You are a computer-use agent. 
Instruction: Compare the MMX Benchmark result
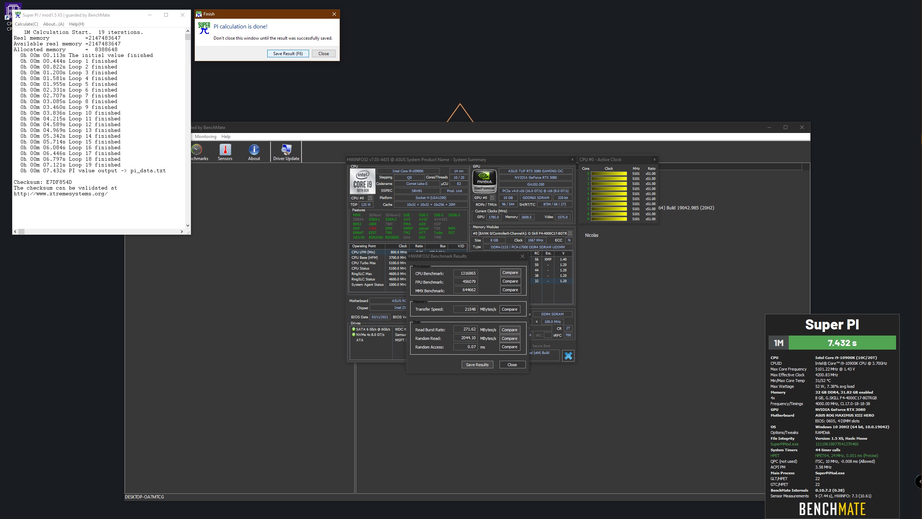pos(510,290)
